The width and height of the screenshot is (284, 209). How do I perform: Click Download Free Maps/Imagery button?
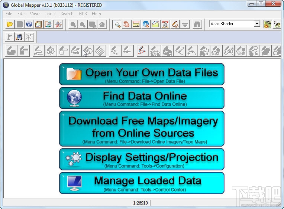[142, 129]
